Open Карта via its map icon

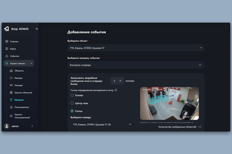(7, 49)
